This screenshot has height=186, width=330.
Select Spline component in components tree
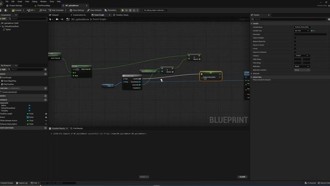tap(8, 29)
